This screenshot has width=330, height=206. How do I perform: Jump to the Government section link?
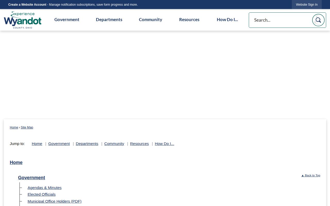click(59, 144)
